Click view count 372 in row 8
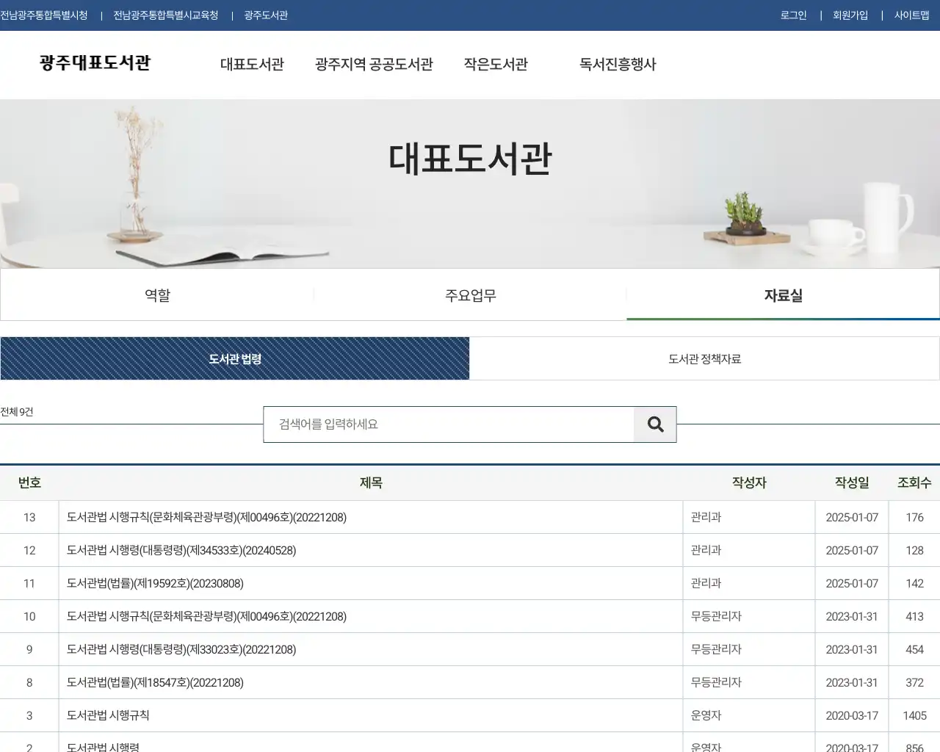Image resolution: width=940 pixels, height=752 pixels. point(914,683)
